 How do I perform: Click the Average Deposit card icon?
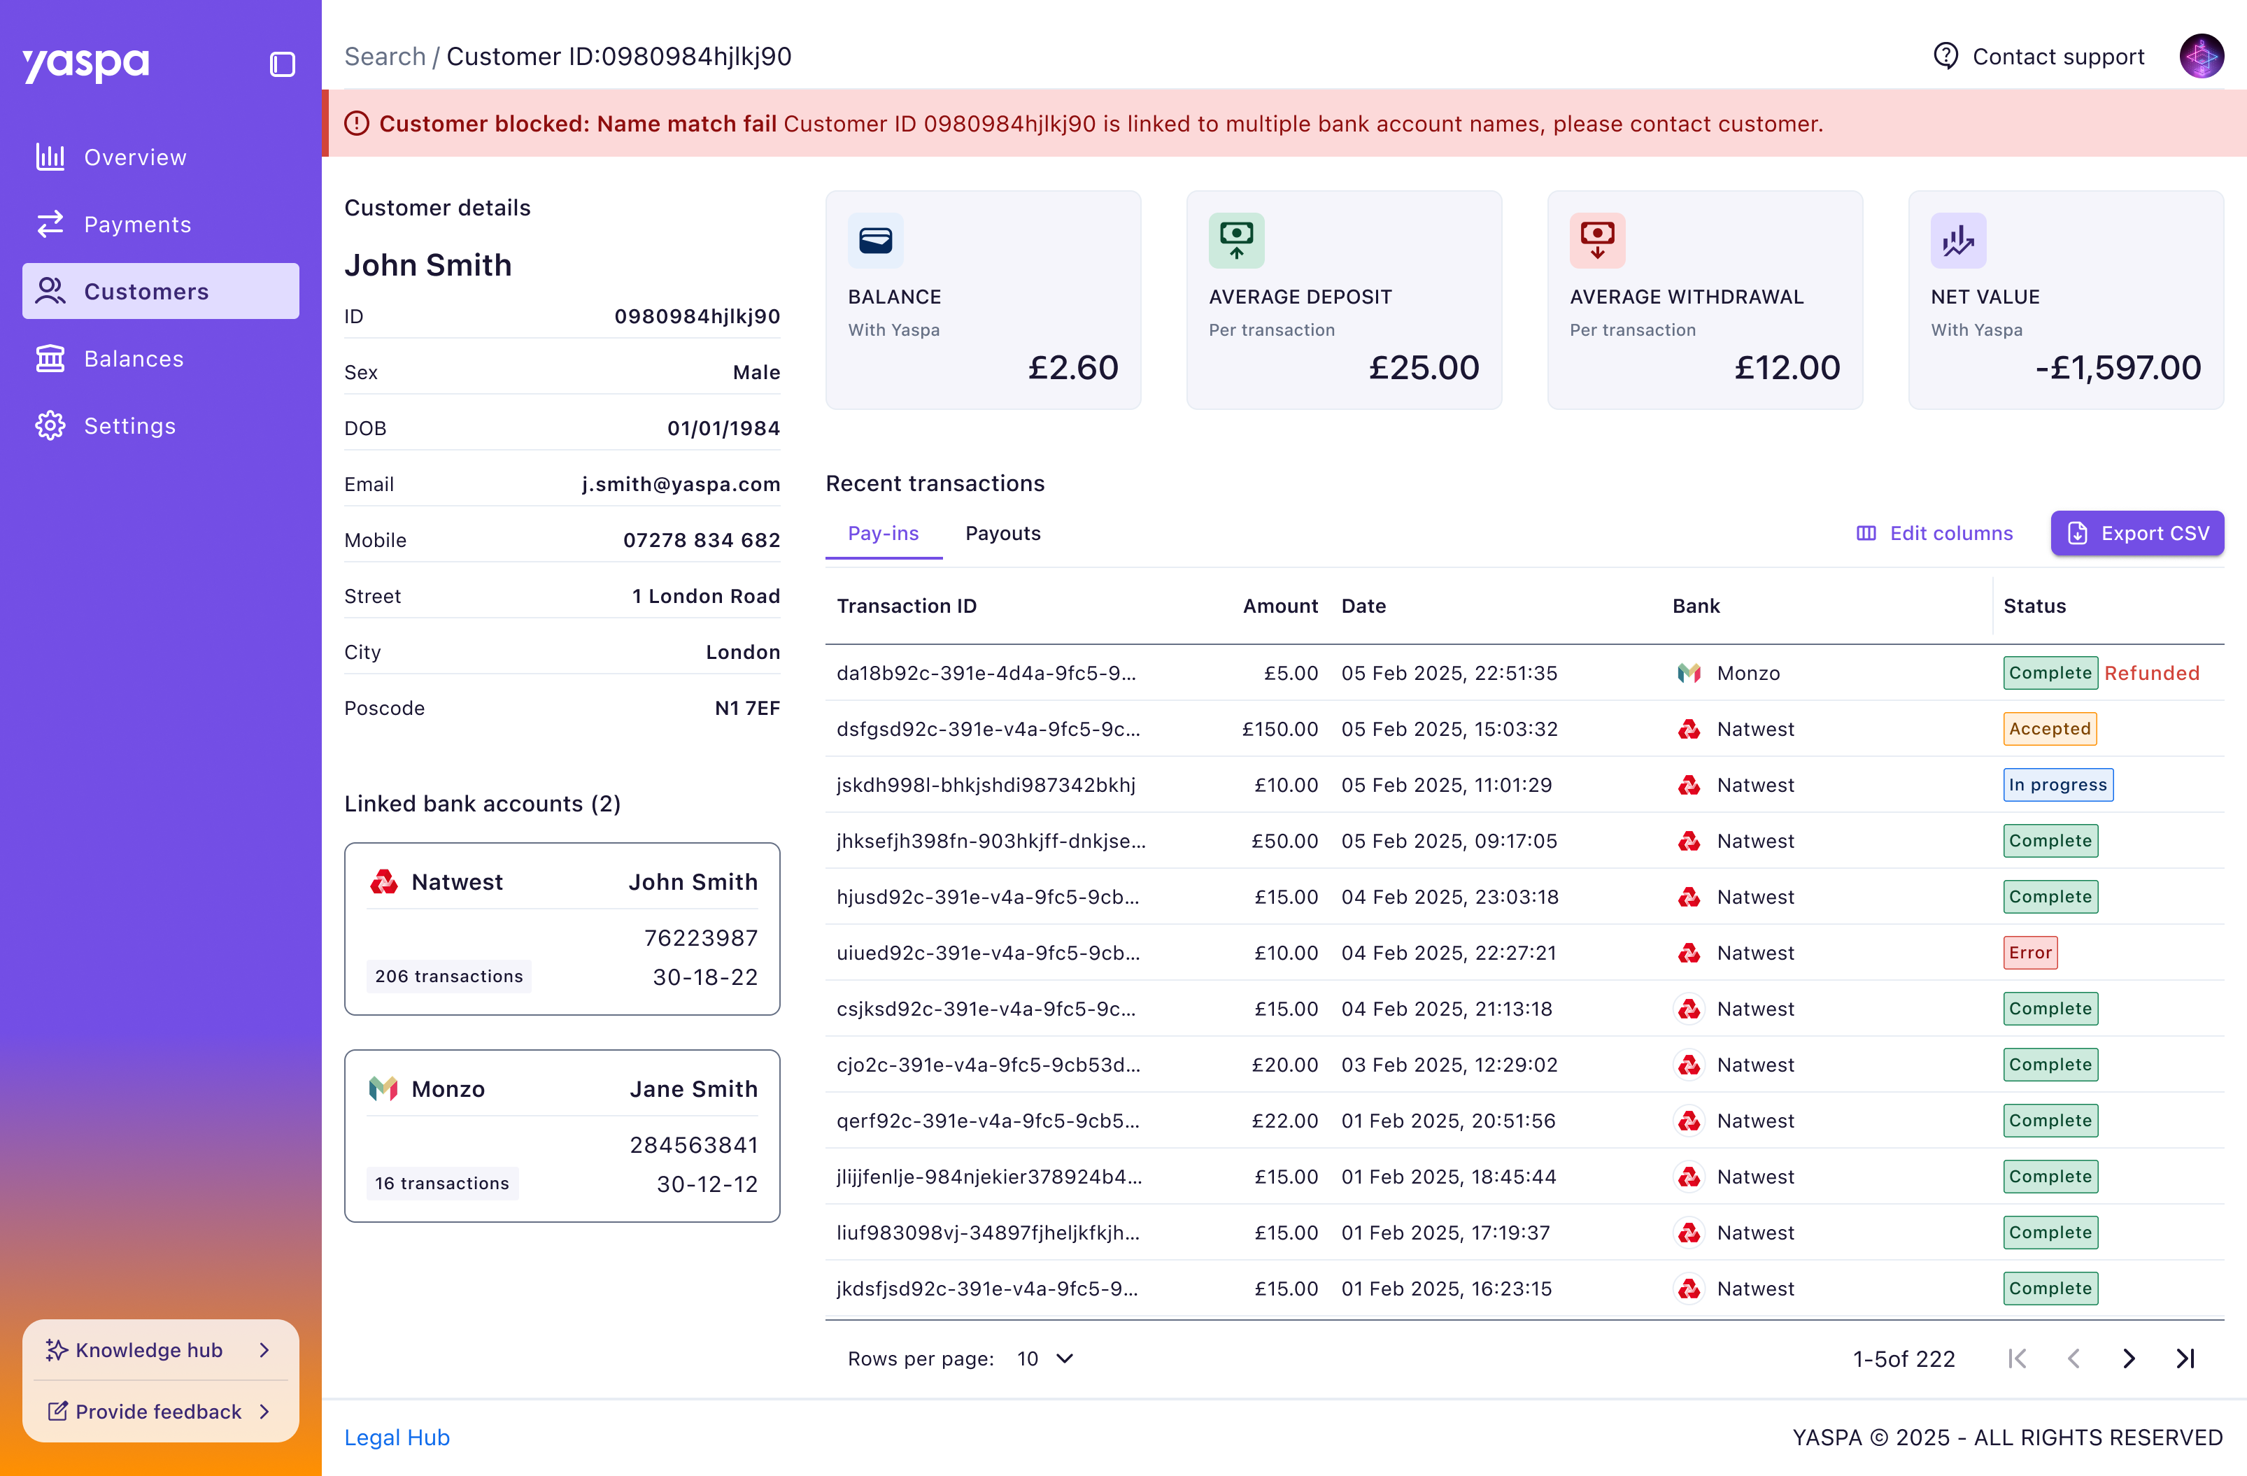(1236, 240)
